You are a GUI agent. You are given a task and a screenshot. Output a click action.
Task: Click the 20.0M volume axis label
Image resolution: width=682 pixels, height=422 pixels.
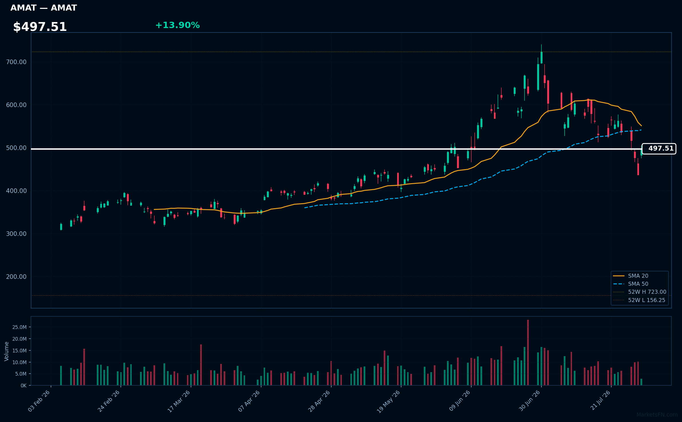click(x=19, y=339)
